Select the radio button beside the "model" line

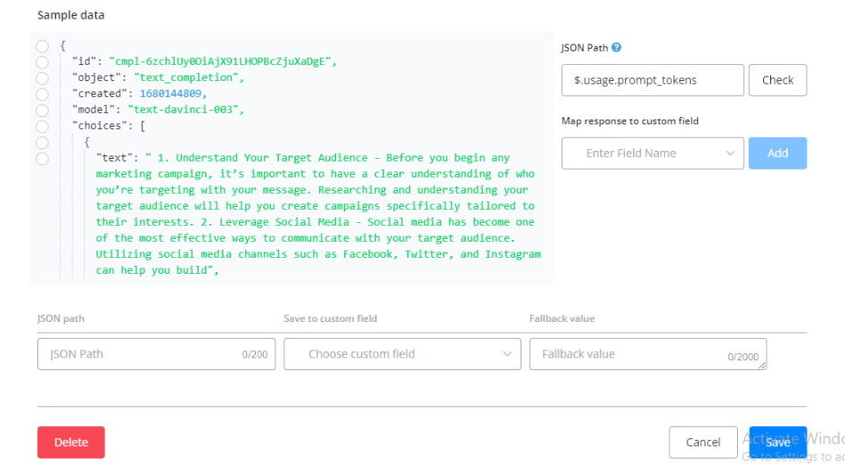click(x=42, y=110)
